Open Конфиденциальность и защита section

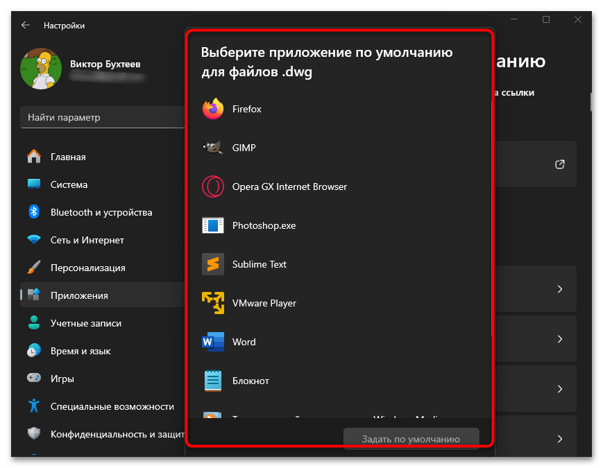pos(103,434)
